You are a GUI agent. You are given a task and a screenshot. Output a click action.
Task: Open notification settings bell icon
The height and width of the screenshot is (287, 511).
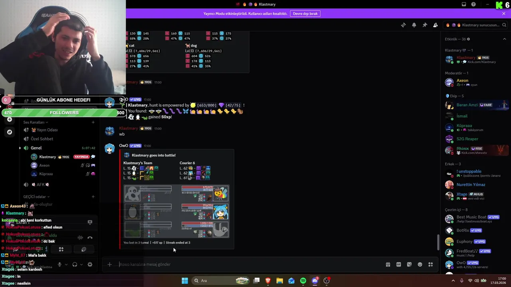[x=414, y=25]
